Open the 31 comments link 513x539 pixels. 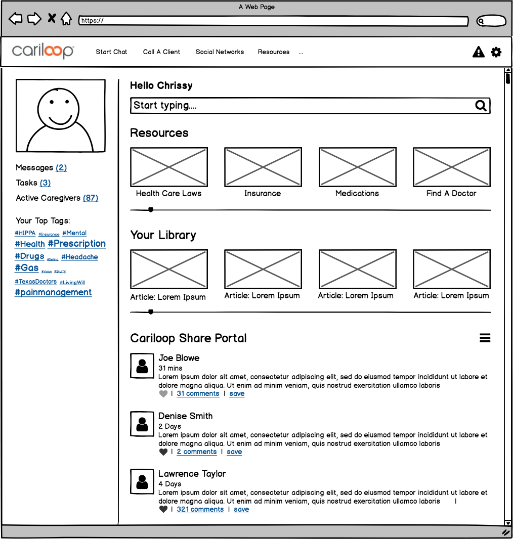tap(198, 394)
